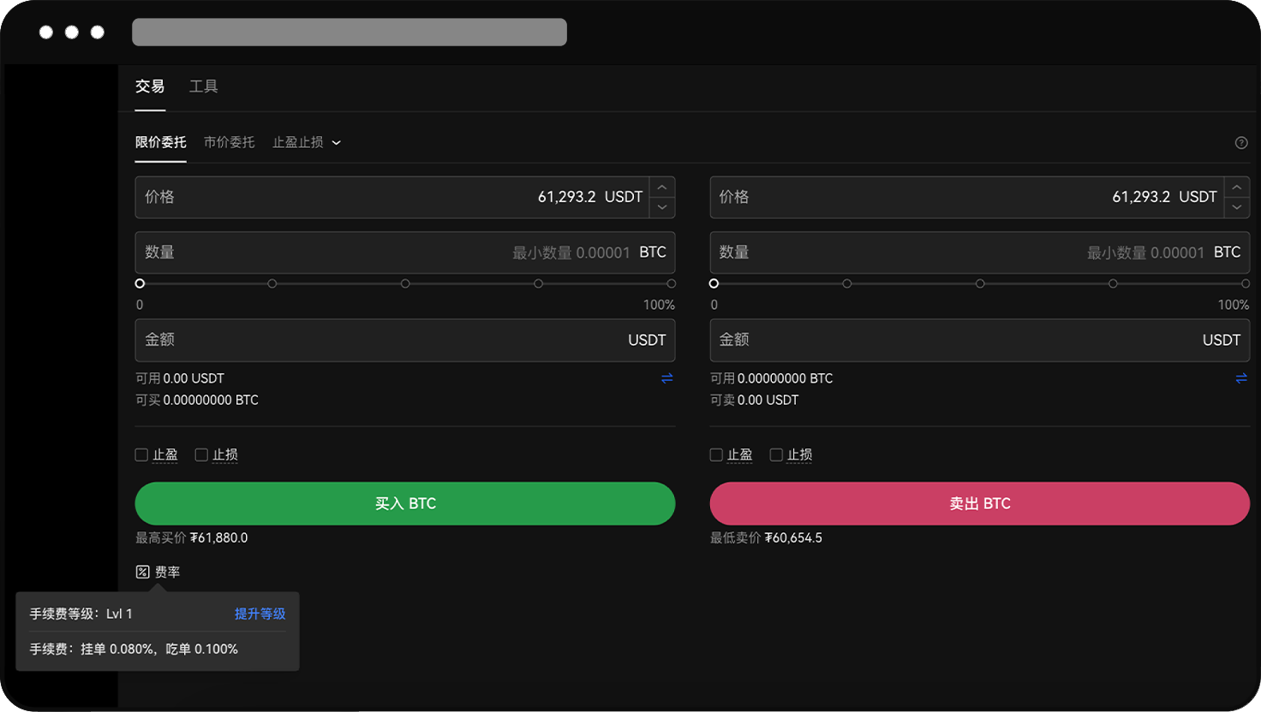Enable the 止盈 checkbox in sell panel
Image resolution: width=1261 pixels, height=712 pixels.
(715, 454)
